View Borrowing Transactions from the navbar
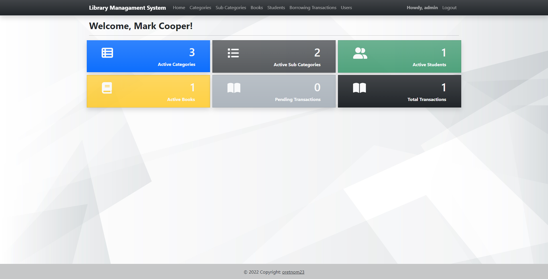Image resolution: width=548 pixels, height=279 pixels. click(313, 8)
